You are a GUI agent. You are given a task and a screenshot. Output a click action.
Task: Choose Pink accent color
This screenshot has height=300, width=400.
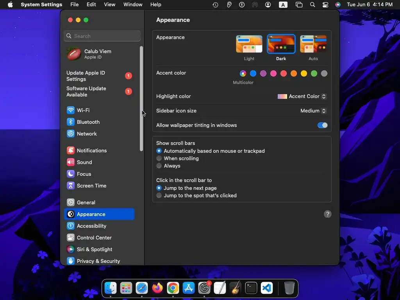[x=273, y=74]
